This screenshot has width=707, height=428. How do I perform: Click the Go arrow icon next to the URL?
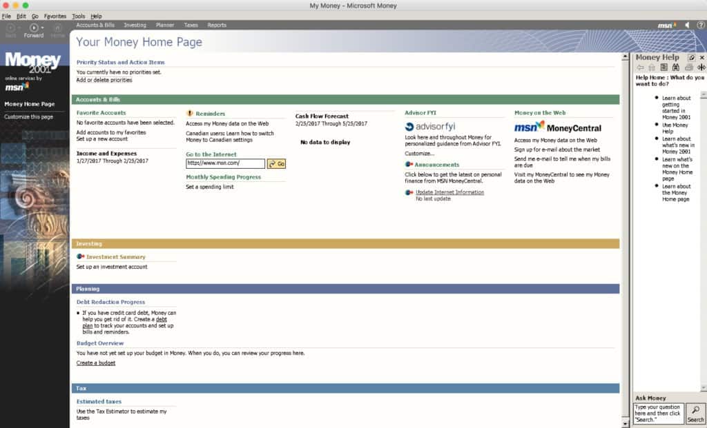point(276,163)
